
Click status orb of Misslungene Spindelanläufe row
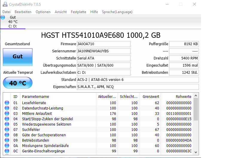pyautogui.click(x=7, y=146)
